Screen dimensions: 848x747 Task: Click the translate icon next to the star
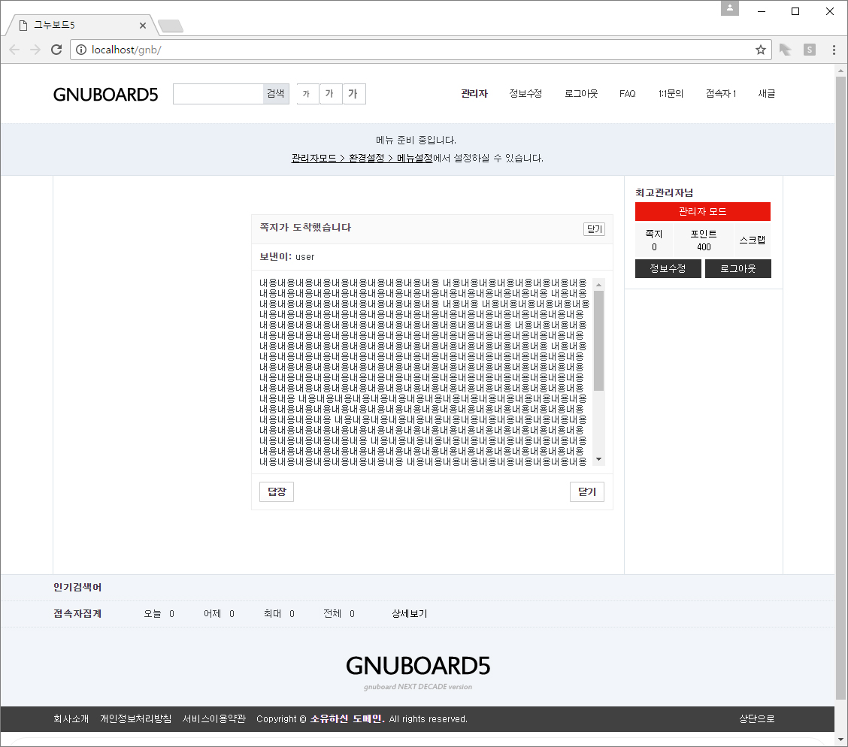click(784, 50)
